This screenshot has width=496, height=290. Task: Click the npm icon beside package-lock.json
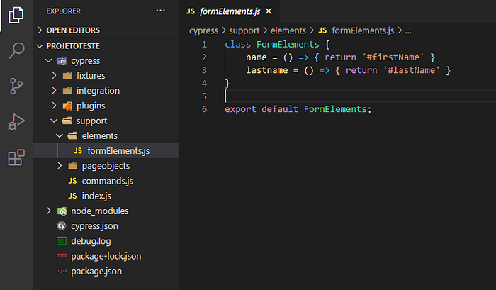coord(62,255)
